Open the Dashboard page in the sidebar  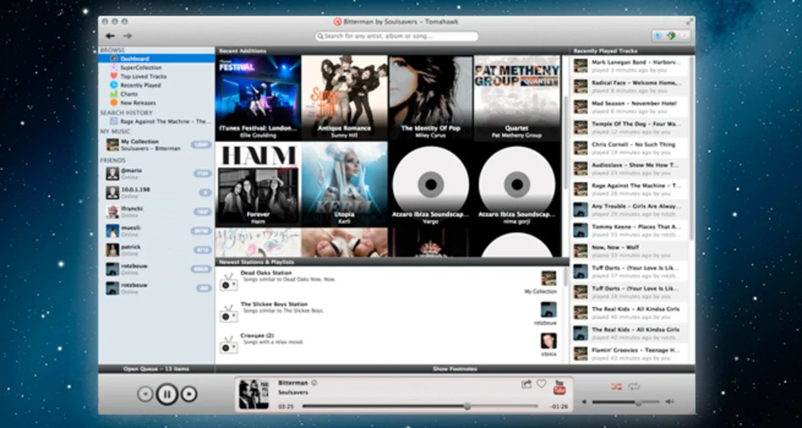pos(156,59)
